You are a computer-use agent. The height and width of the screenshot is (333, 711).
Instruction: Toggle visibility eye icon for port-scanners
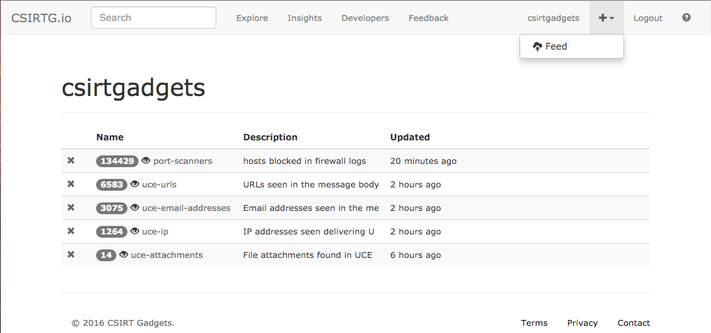tap(146, 161)
